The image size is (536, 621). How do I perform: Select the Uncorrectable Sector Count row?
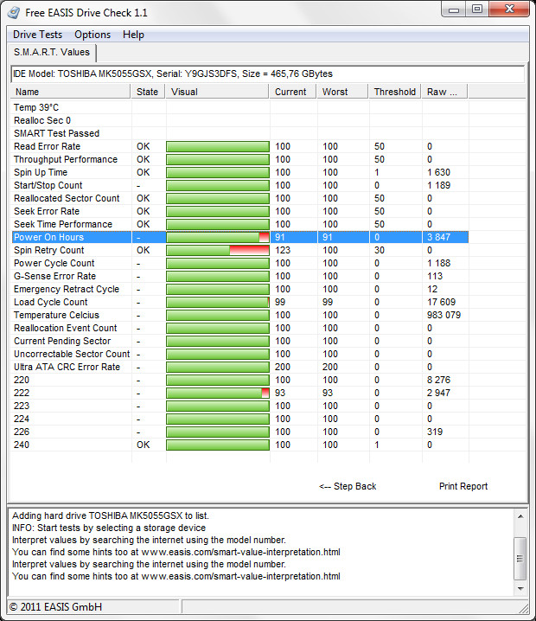click(x=239, y=354)
